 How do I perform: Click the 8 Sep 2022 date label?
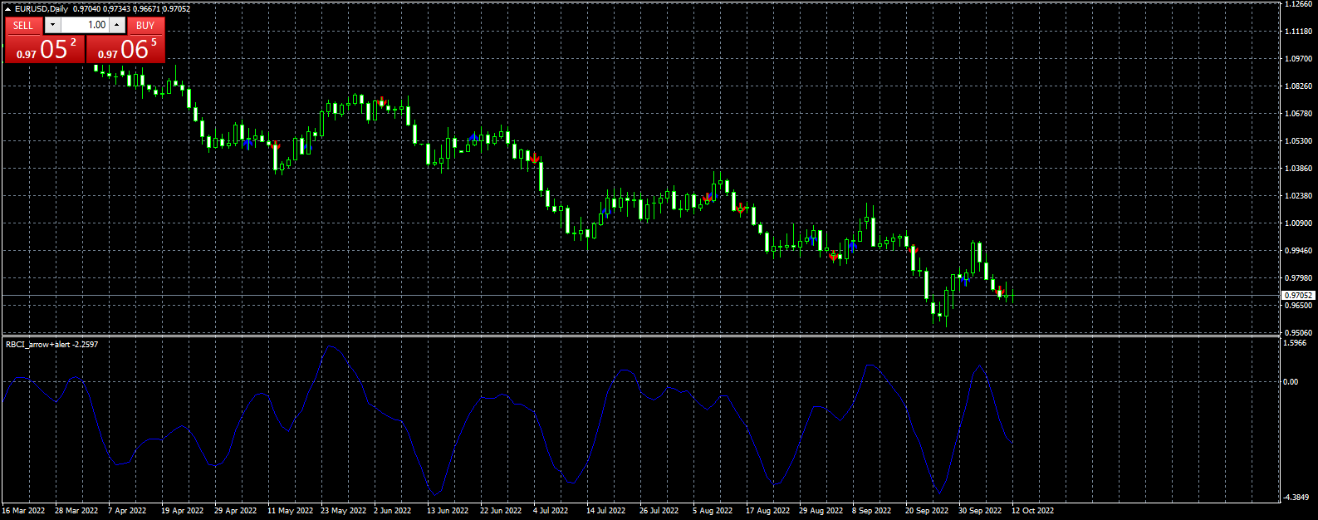(x=871, y=511)
